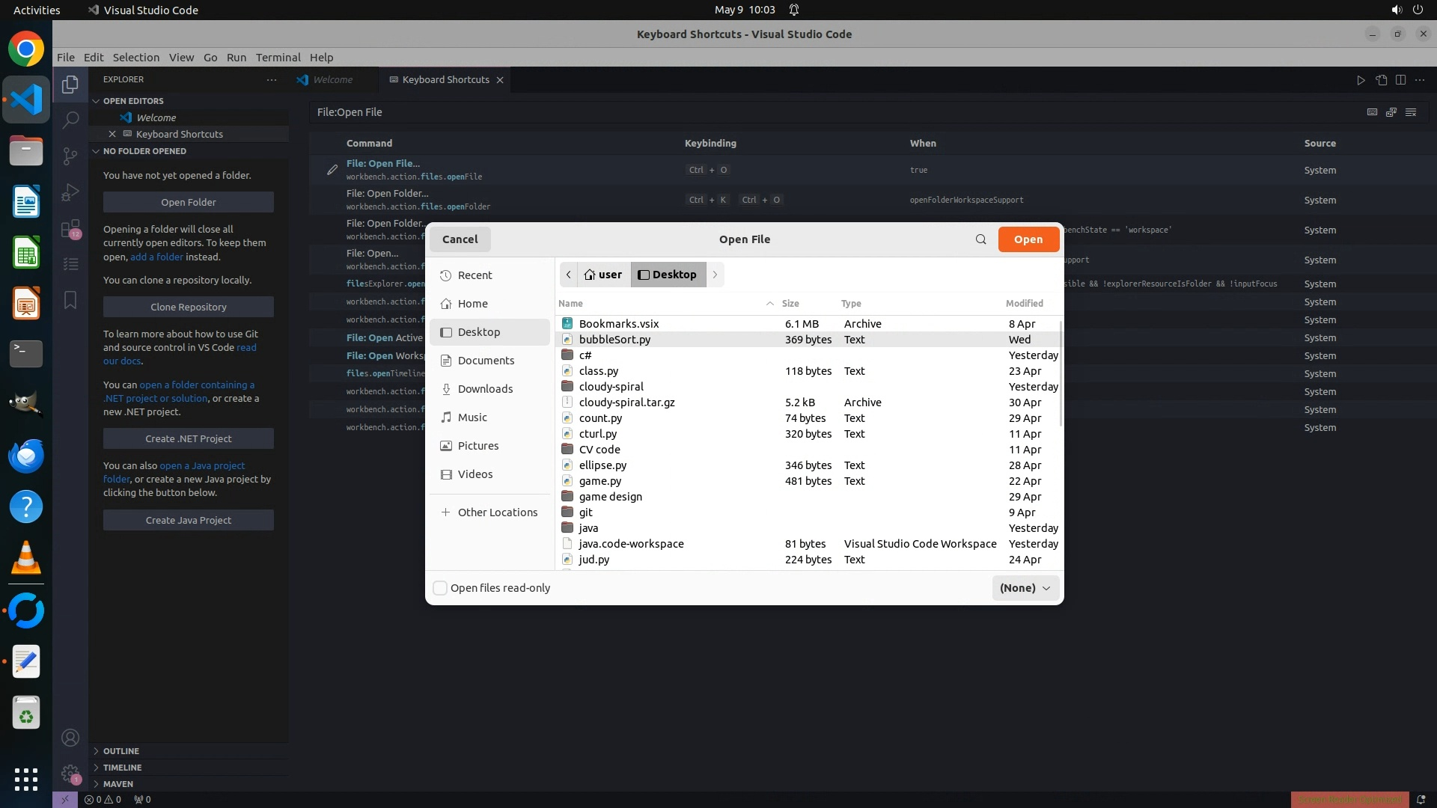Open the Manage gear icon

coord(70,774)
